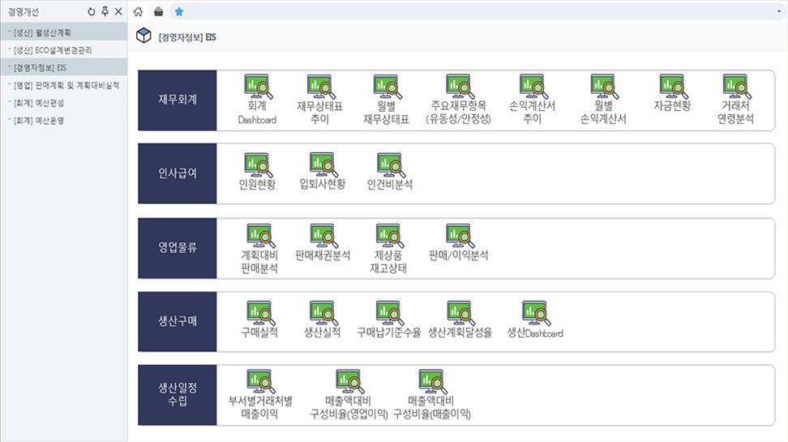788x442 pixels.
Task: Pin the 경영개선 side panel
Action: [x=105, y=11]
